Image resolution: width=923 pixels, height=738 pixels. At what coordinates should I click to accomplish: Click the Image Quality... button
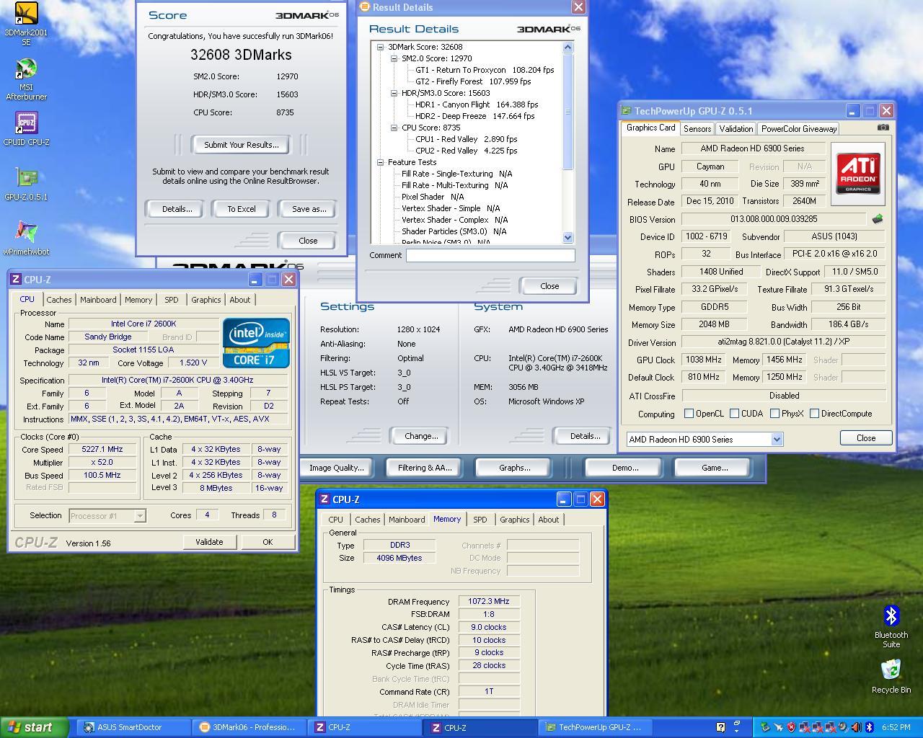337,468
